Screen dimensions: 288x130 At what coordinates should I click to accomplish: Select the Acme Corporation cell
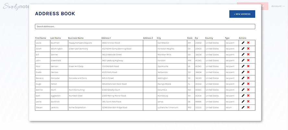(85, 107)
